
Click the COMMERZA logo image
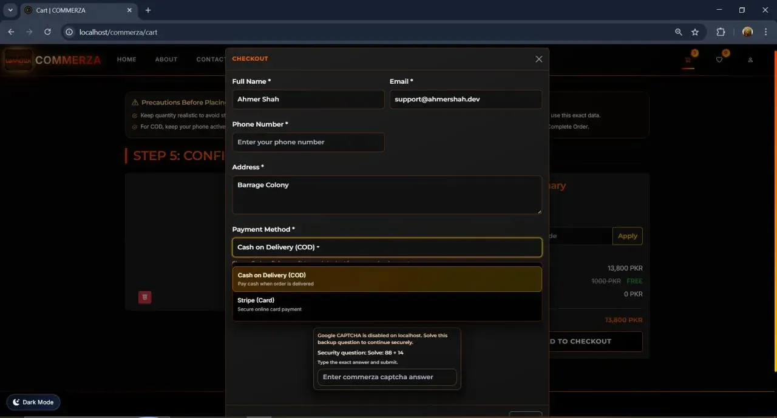pos(18,59)
